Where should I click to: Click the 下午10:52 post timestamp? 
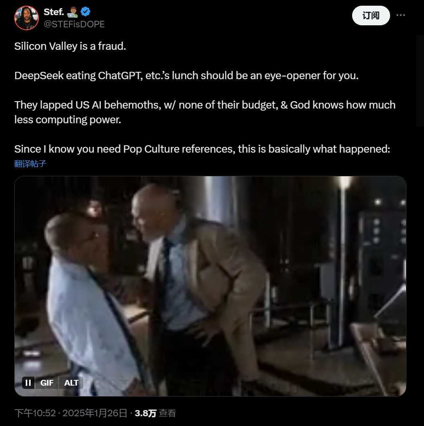(x=35, y=413)
